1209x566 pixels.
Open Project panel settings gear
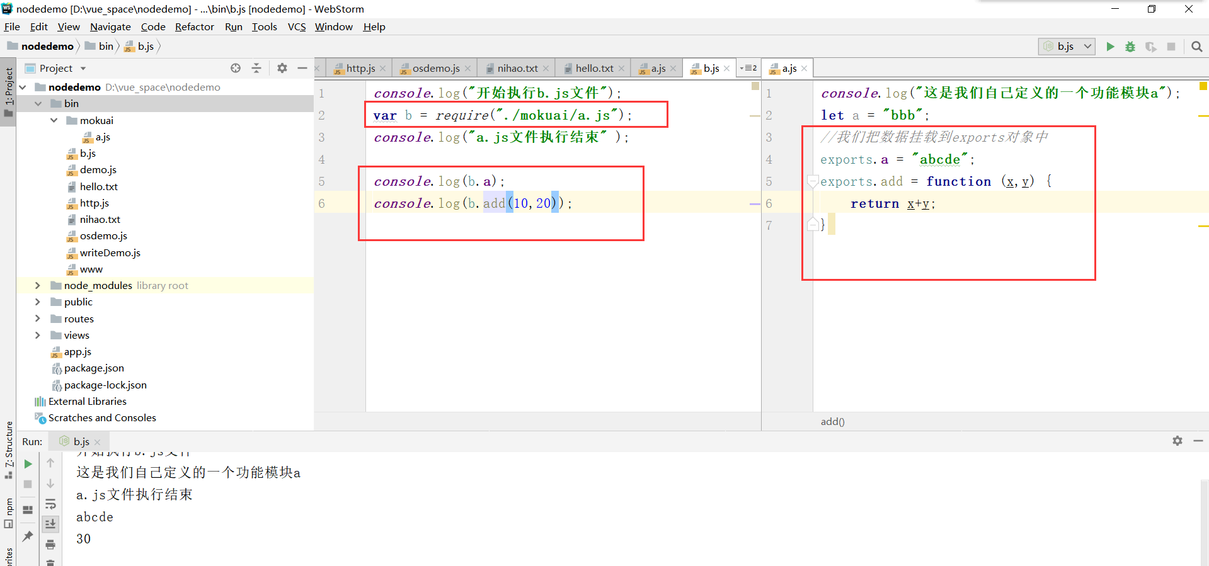tap(282, 68)
